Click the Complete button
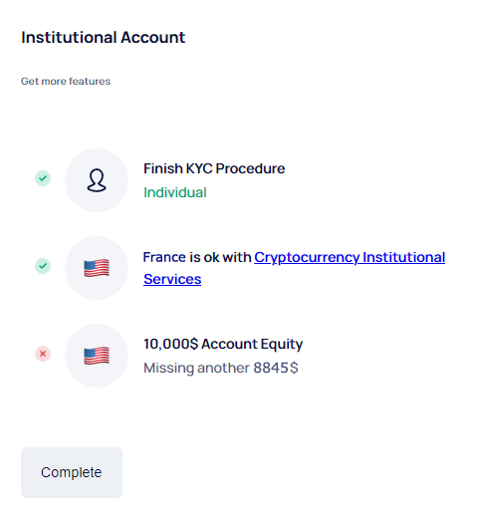Screen dimensions: 477x532 [72, 472]
